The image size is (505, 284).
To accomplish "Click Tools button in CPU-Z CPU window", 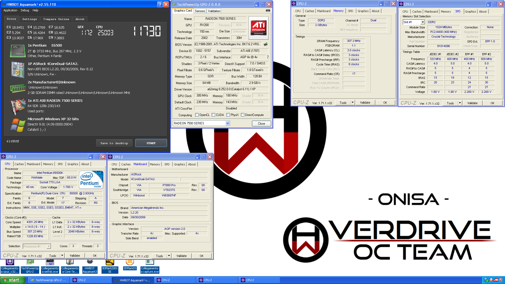I will coord(53,256).
